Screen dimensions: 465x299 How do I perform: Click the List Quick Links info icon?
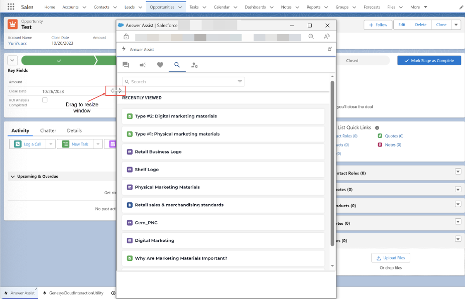377,128
